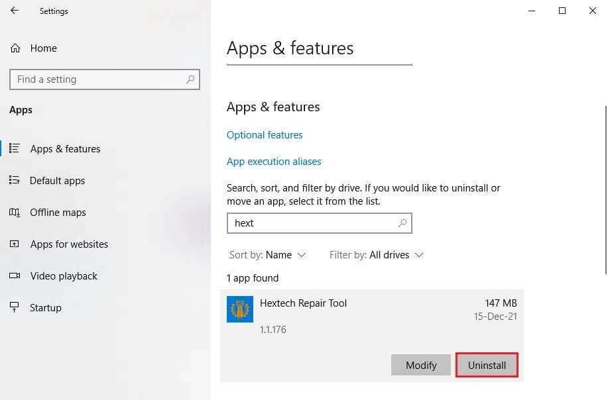The height and width of the screenshot is (400, 608).
Task: Click the Apps & features list icon
Action: [x=15, y=148]
